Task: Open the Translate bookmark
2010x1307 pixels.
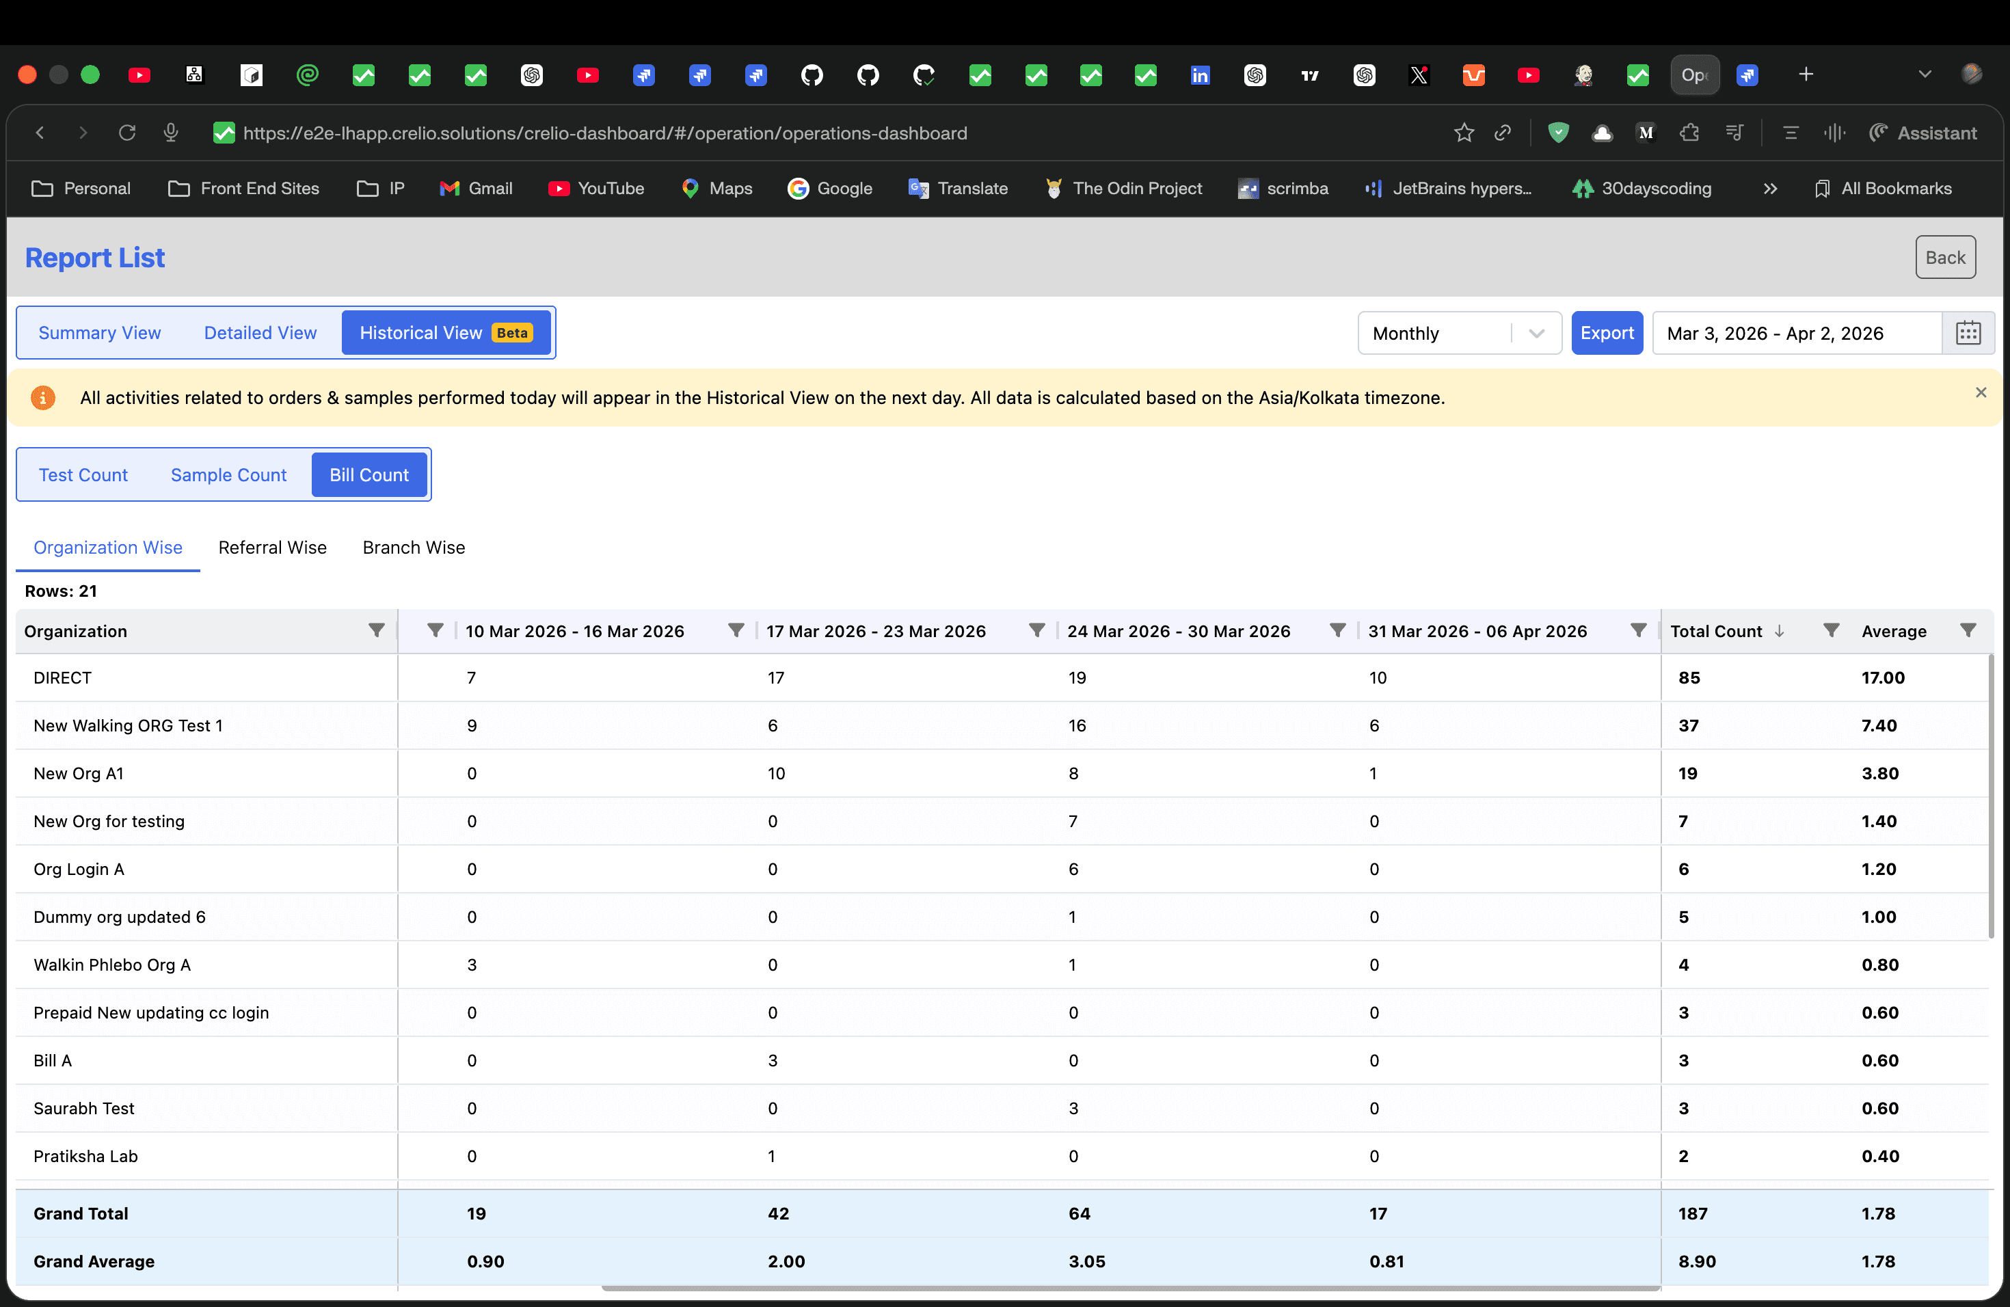Action: [958, 188]
